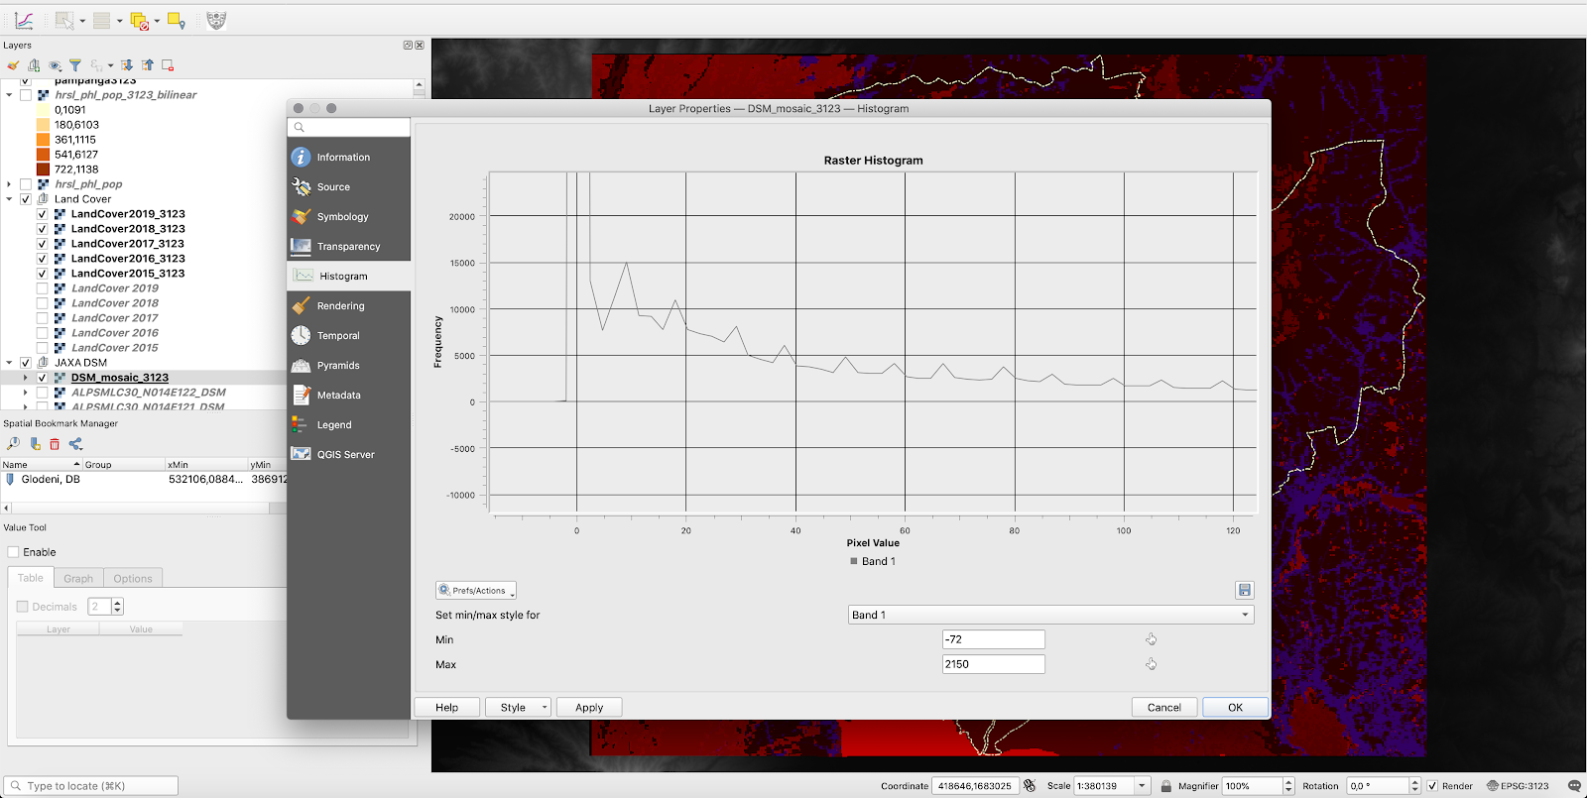The width and height of the screenshot is (1587, 798).
Task: Open the expression filter dropdown arrow in Layers toolbar
Action: pos(110,65)
